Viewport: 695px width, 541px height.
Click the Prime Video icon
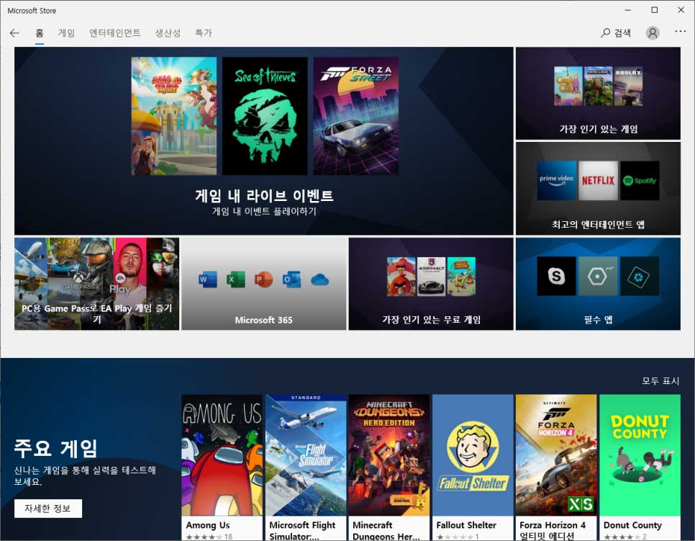pyautogui.click(x=556, y=180)
